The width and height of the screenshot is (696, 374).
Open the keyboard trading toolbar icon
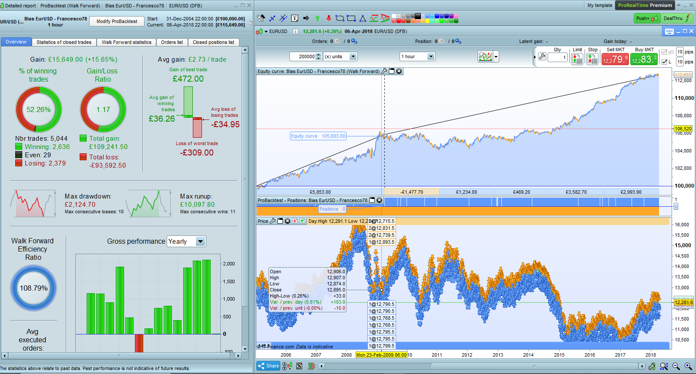tap(669, 31)
